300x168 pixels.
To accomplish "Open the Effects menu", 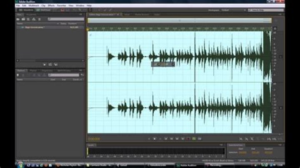I will (51, 5).
